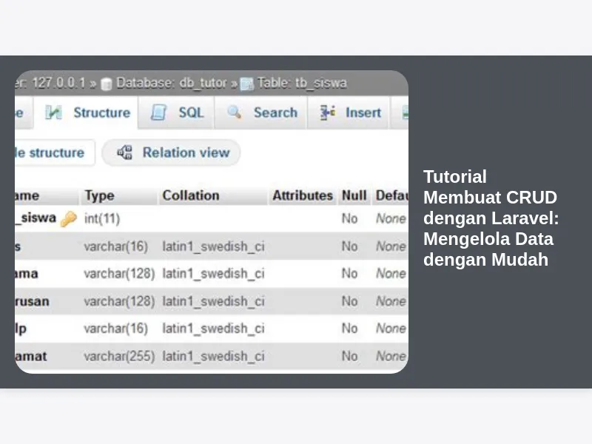Select the varchar(16) type in the lp row
This screenshot has height=444, width=592.
point(116,329)
